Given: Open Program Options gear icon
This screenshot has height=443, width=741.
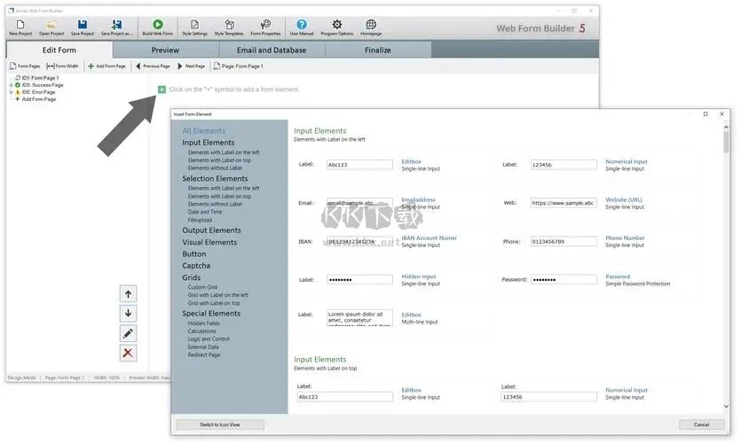Looking at the screenshot, I should [337, 25].
